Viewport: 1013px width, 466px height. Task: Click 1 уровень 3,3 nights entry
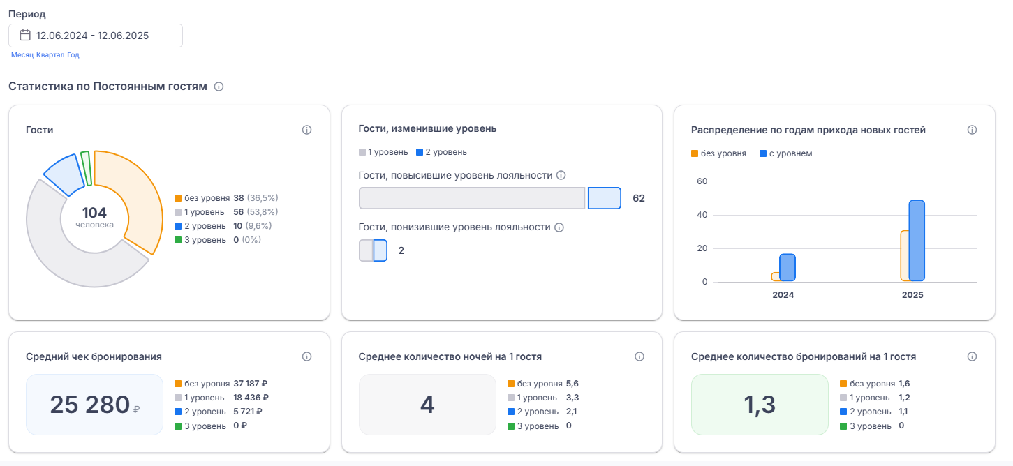pos(543,398)
